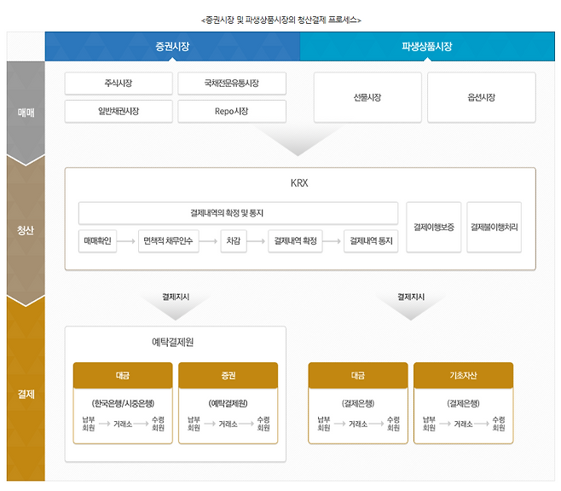This screenshot has height=491, width=561.
Task: Open the 국채전문유통시장 box
Action: (x=232, y=84)
